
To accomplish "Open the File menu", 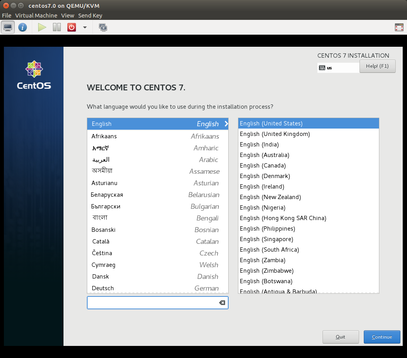I will coord(7,16).
